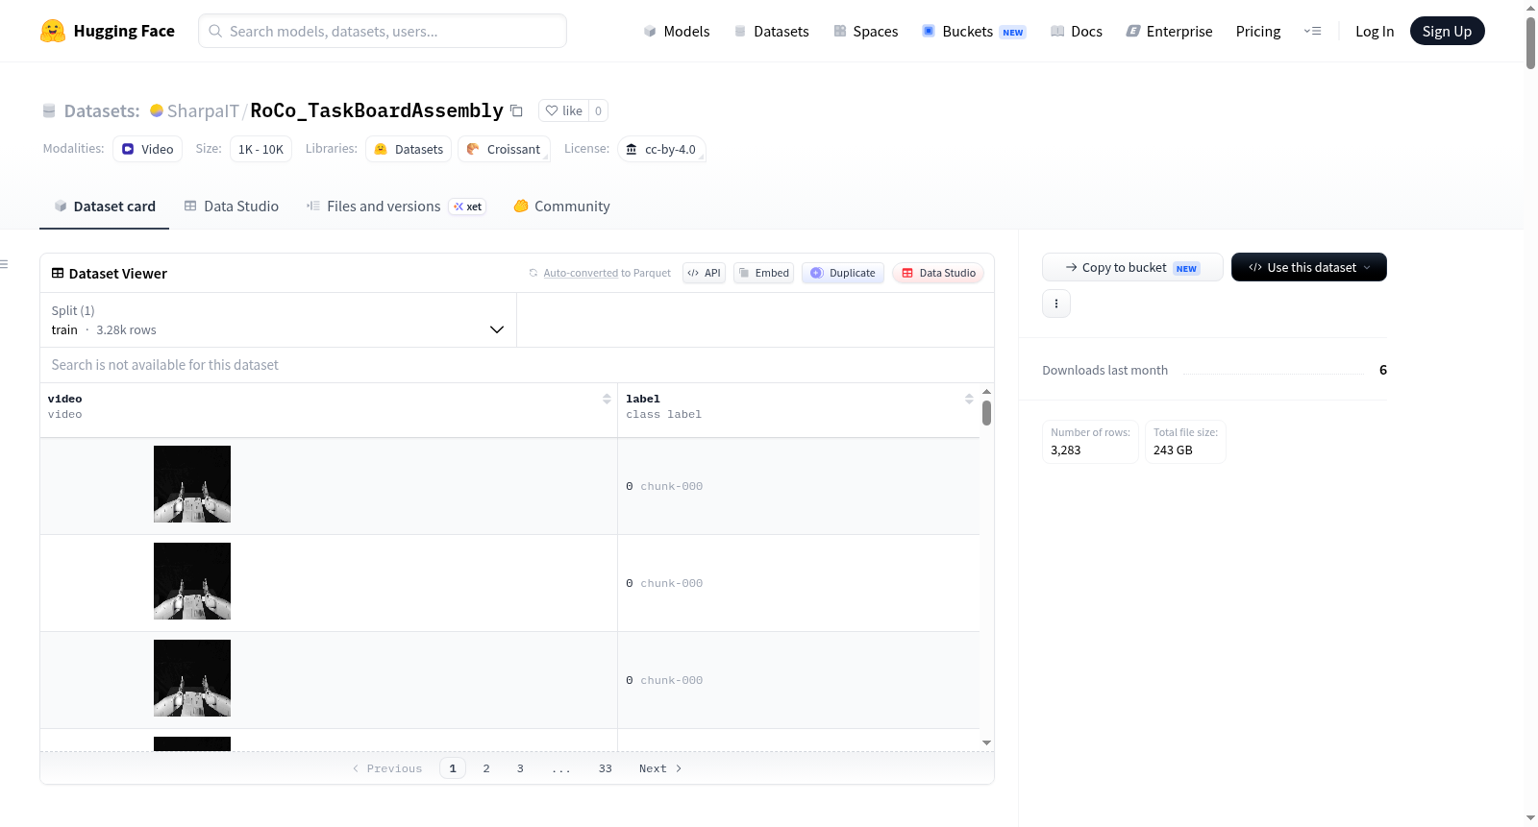The image size is (1538, 827).
Task: Jump to page 33 of the viewer
Action: (605, 768)
